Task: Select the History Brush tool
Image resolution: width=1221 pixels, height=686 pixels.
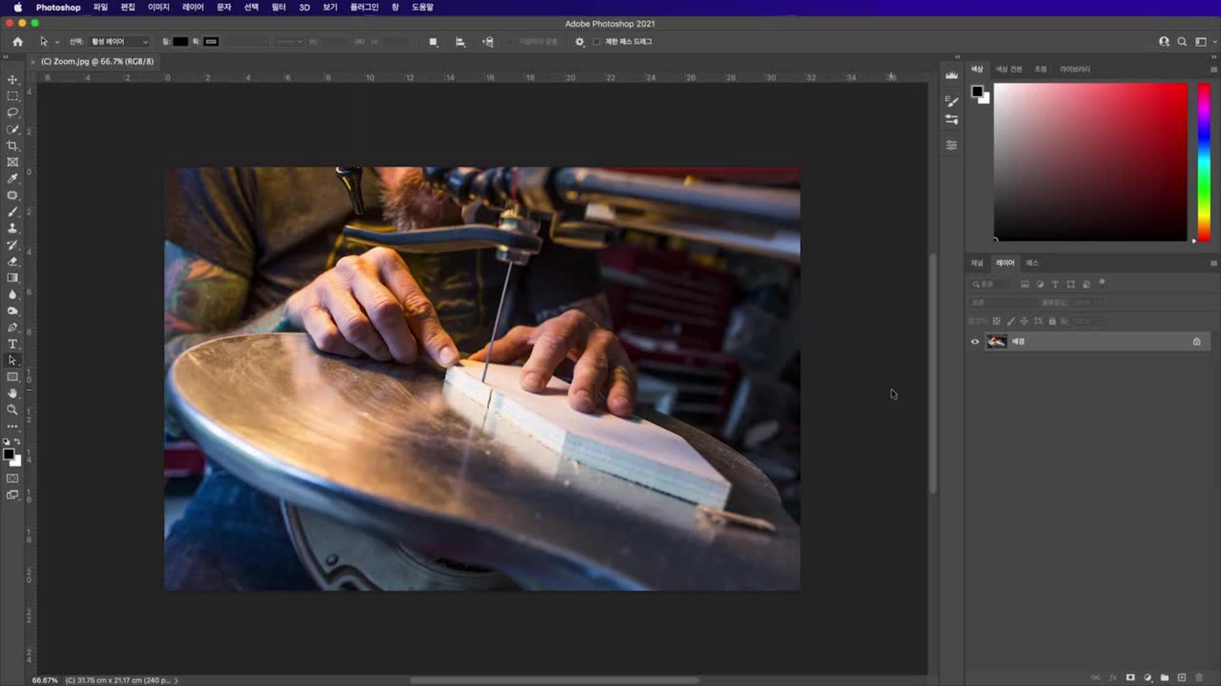Action: click(x=12, y=245)
